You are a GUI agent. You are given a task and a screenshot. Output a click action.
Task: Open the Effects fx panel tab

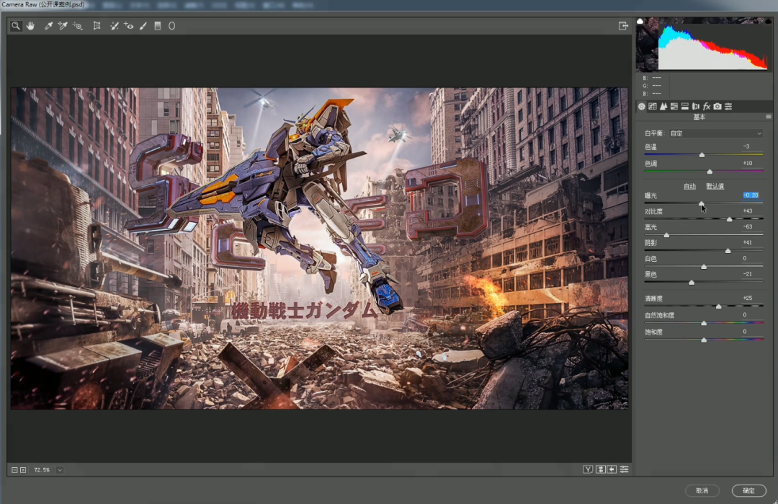coord(707,106)
